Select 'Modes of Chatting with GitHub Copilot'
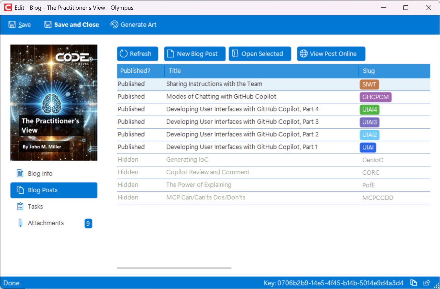 point(274,97)
